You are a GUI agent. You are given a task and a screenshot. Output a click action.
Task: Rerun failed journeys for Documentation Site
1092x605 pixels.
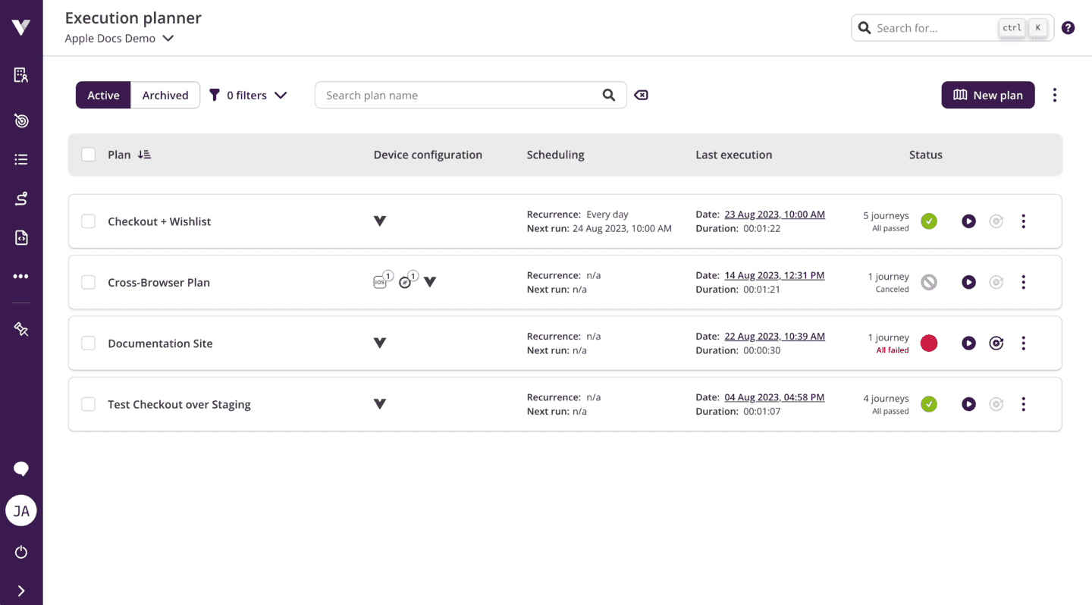pyautogui.click(x=996, y=343)
